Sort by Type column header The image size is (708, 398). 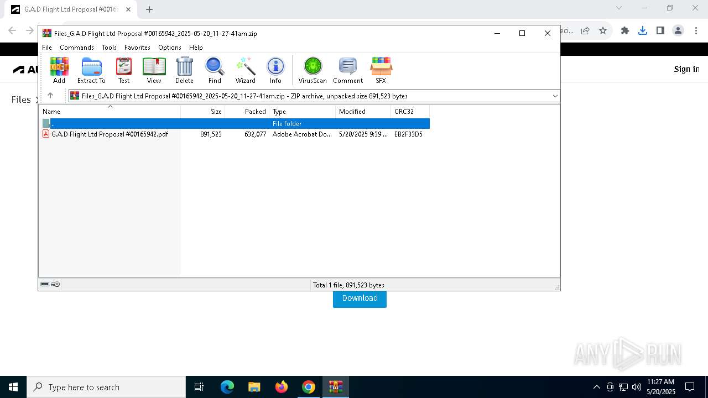(303, 112)
